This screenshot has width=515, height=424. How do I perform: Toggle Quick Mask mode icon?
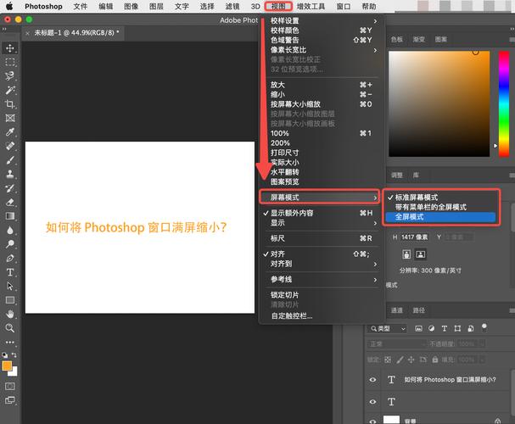(x=10, y=386)
